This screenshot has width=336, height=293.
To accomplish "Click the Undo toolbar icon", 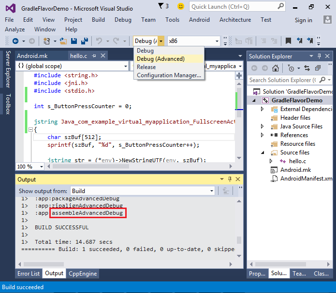I will 99,41.
